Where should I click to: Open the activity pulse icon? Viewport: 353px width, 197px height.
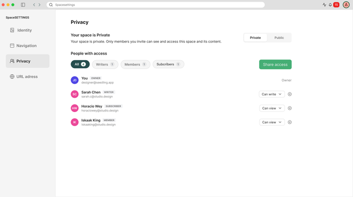pos(324,5)
